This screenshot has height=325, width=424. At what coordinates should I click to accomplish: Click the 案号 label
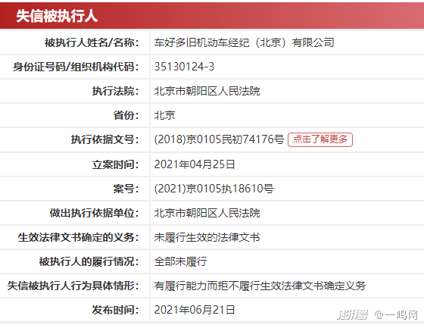point(126,189)
